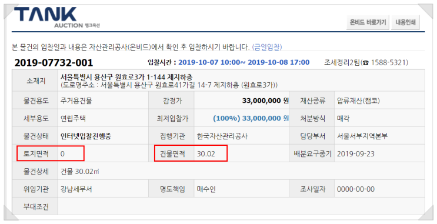This screenshot has height=224, width=437.
Task: Select case number 2019-07732-001
Action: coord(54,63)
